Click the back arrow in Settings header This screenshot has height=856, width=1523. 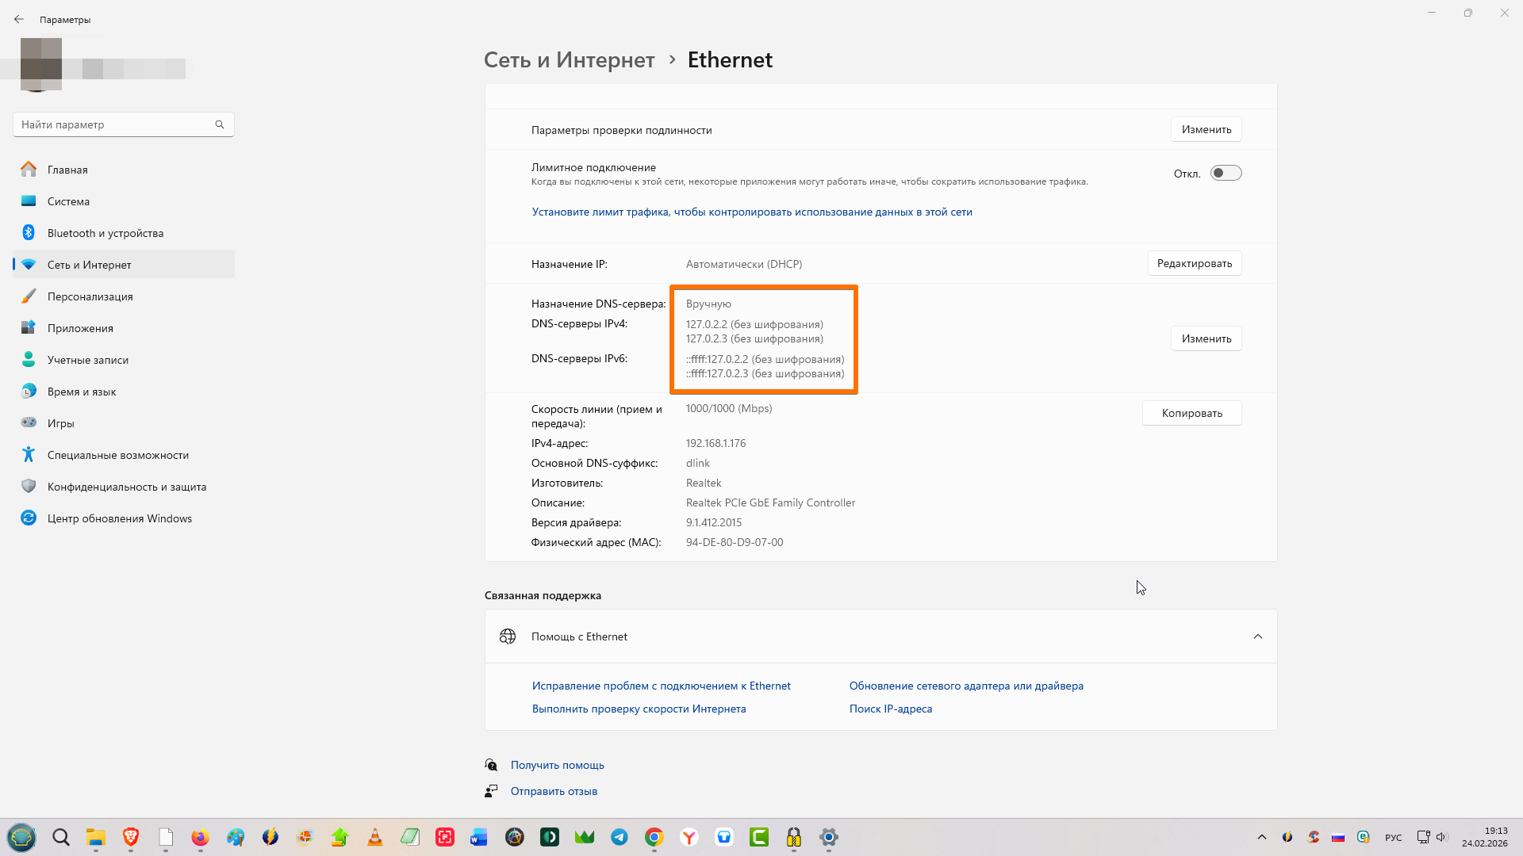[x=19, y=19]
